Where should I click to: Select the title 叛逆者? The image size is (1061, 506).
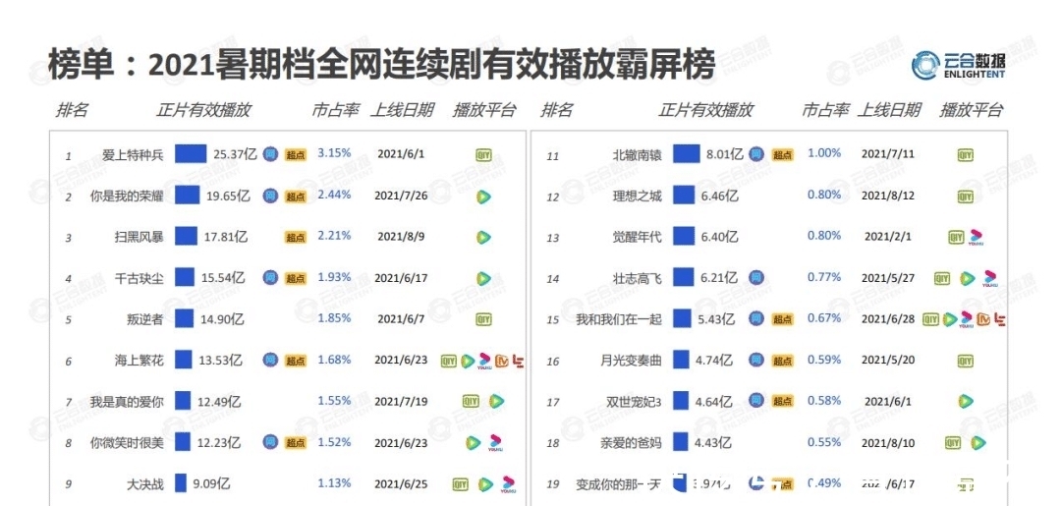144,319
